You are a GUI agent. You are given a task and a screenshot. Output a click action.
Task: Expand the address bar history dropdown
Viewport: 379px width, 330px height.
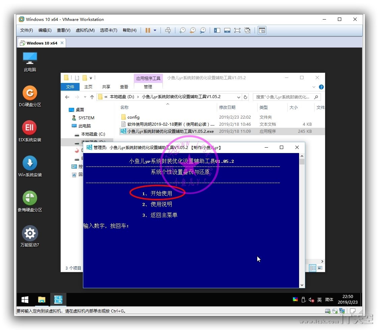pyautogui.click(x=239, y=97)
